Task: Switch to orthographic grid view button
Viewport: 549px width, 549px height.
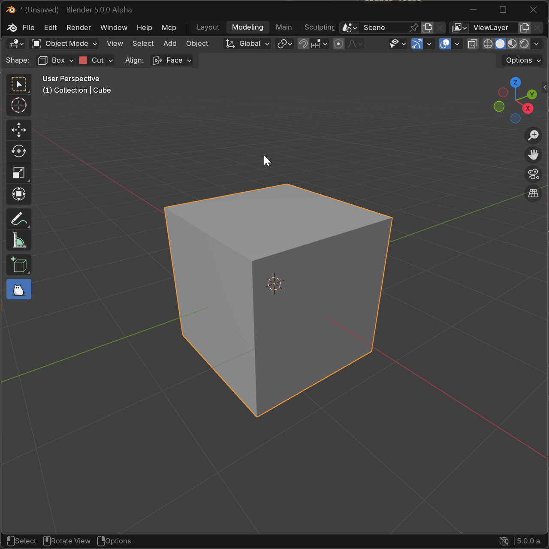Action: click(533, 194)
